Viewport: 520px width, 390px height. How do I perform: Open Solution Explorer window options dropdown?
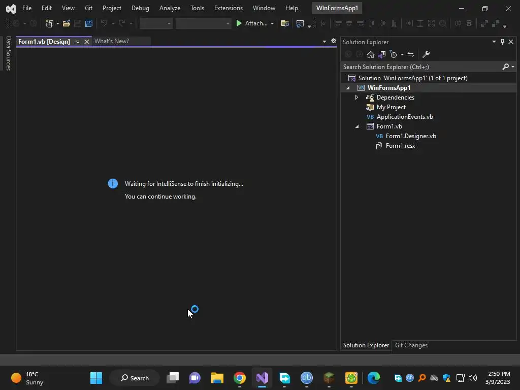pyautogui.click(x=494, y=42)
